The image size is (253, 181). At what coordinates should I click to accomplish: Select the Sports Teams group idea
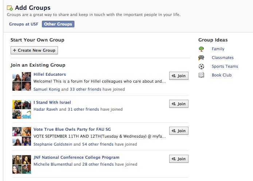pyautogui.click(x=225, y=66)
